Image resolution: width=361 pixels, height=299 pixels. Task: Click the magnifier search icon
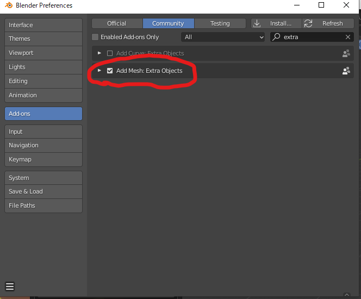(x=276, y=37)
